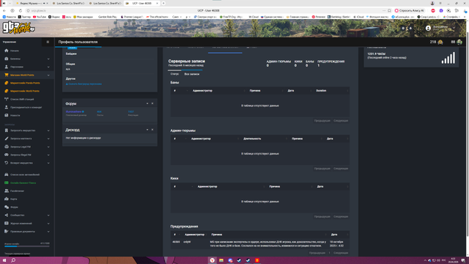Switch to the Все записи tab
The height and width of the screenshot is (264, 469).
pos(192,74)
